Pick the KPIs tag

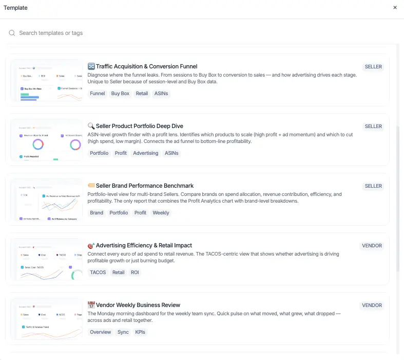pyautogui.click(x=140, y=332)
